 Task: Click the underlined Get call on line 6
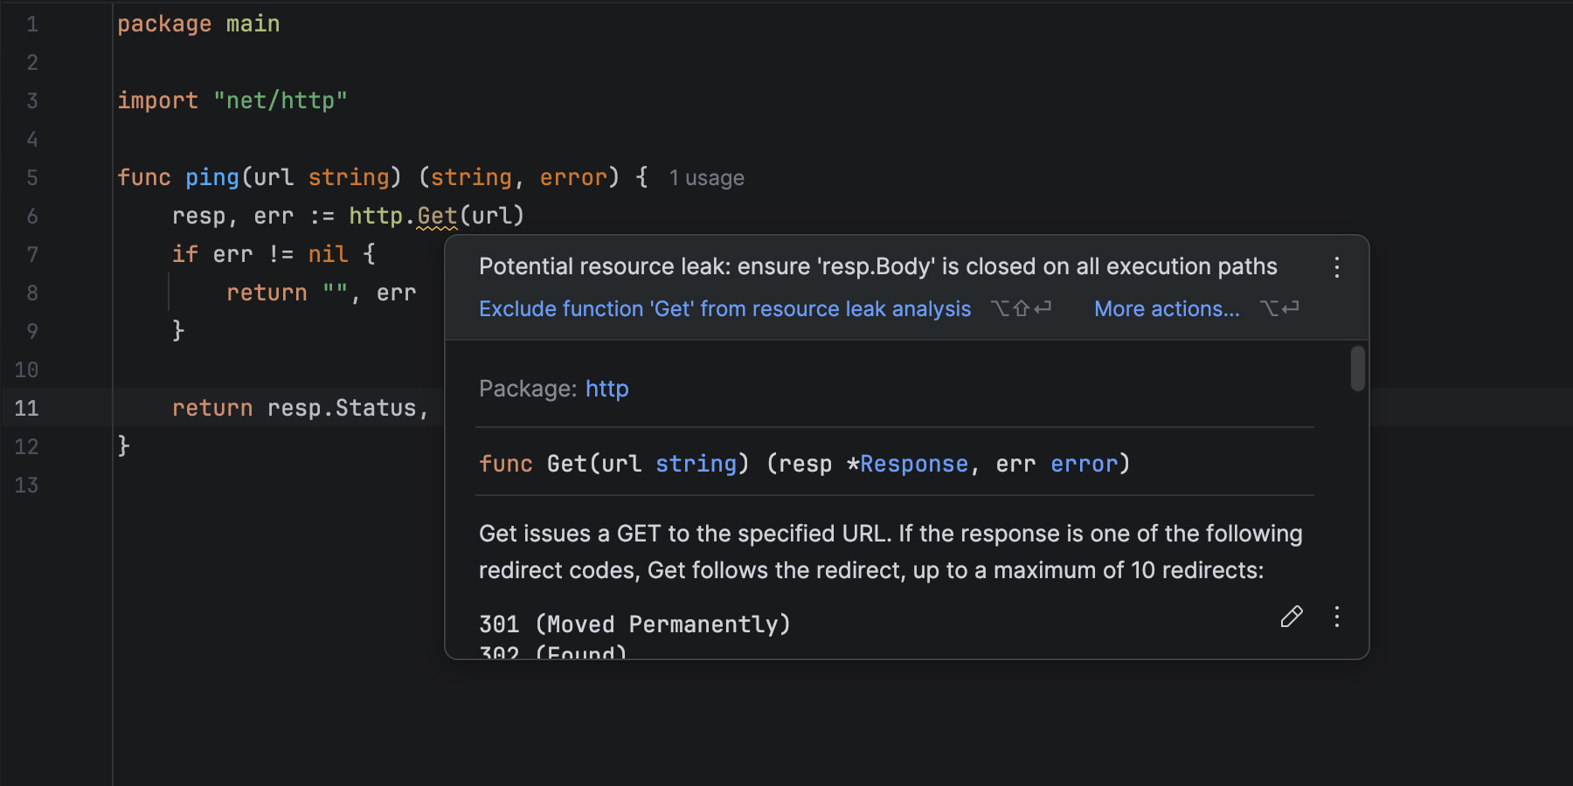coord(437,216)
